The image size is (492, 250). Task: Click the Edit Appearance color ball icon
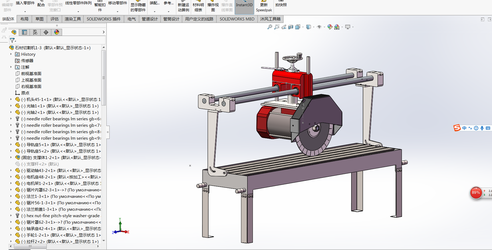tap(330, 27)
